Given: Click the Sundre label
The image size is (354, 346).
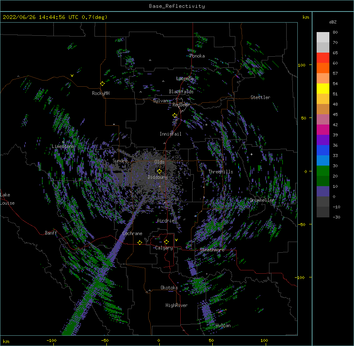Looking at the screenshot, I should click(x=120, y=161).
